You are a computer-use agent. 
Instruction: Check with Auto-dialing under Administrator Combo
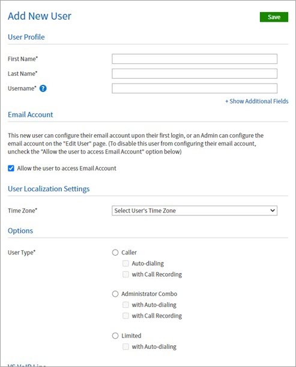click(125, 305)
